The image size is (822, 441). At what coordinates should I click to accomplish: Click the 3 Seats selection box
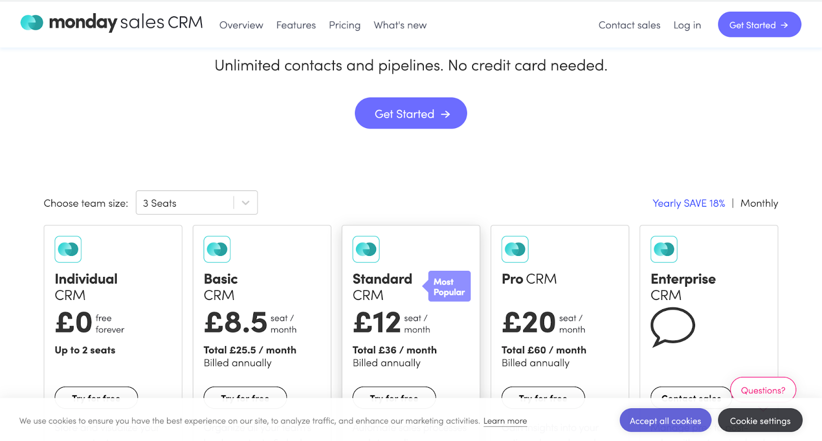[185, 203]
